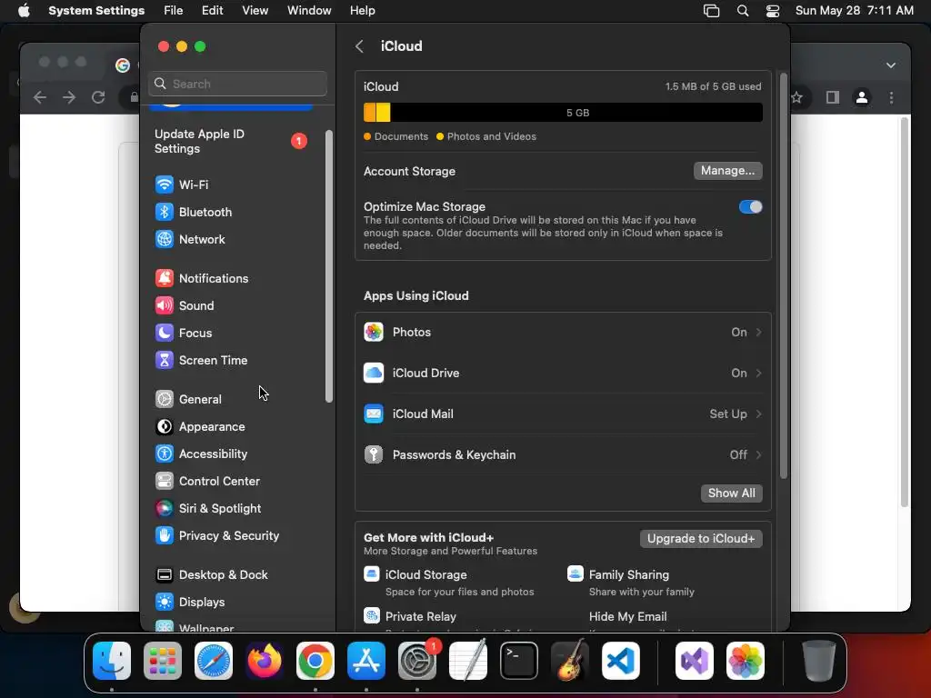Click in the Settings search field
The height and width of the screenshot is (698, 931).
pyautogui.click(x=237, y=84)
